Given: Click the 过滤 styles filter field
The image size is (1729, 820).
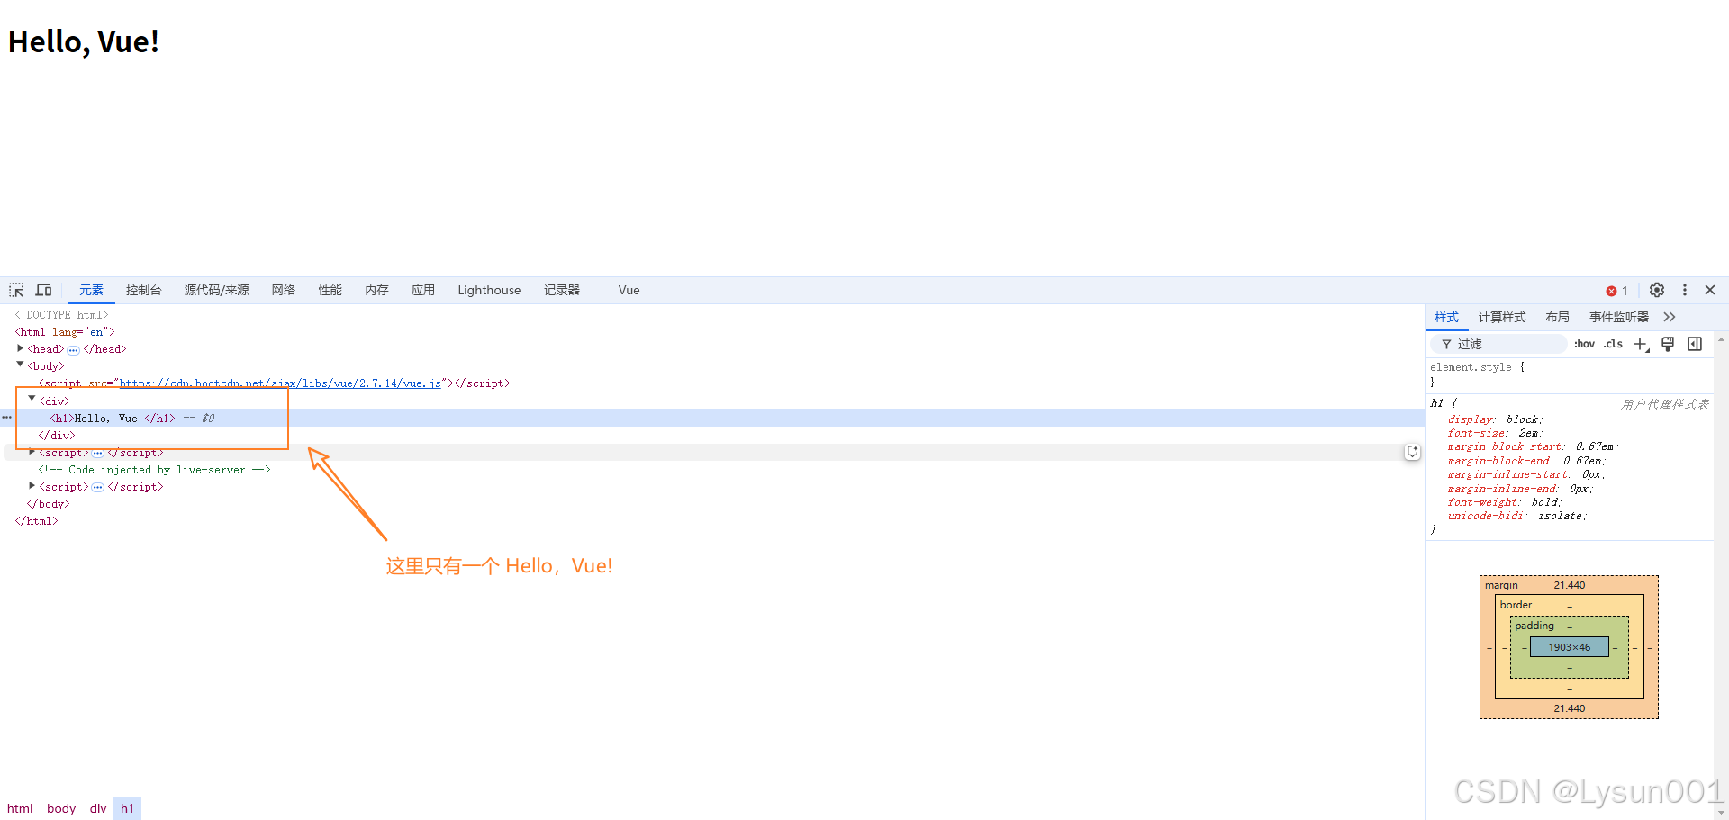Looking at the screenshot, I should (1499, 344).
